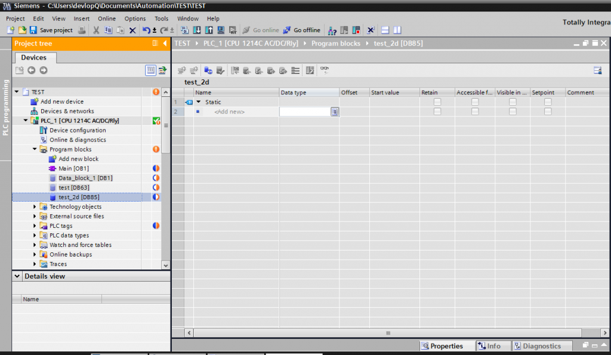
Task: Toggle the Retain checkbox in Add new row
Action: click(x=437, y=112)
